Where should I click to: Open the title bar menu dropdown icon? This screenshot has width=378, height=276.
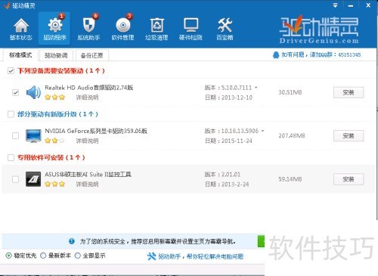[335, 5]
